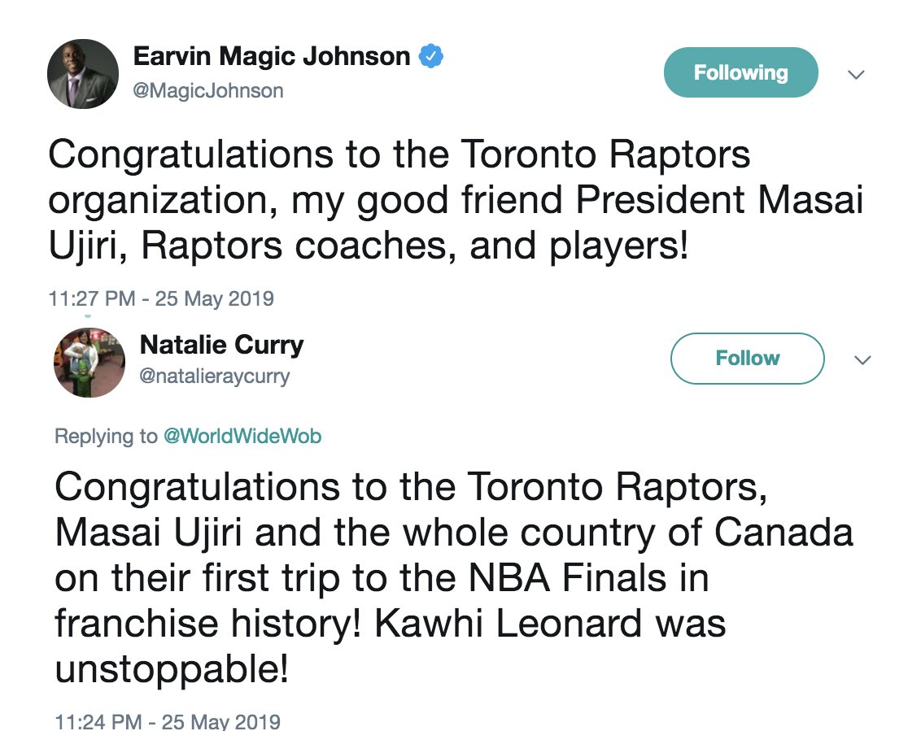This screenshot has width=921, height=731.
Task: Expand Natalie Curry tweet options chevron
Action: tap(862, 360)
